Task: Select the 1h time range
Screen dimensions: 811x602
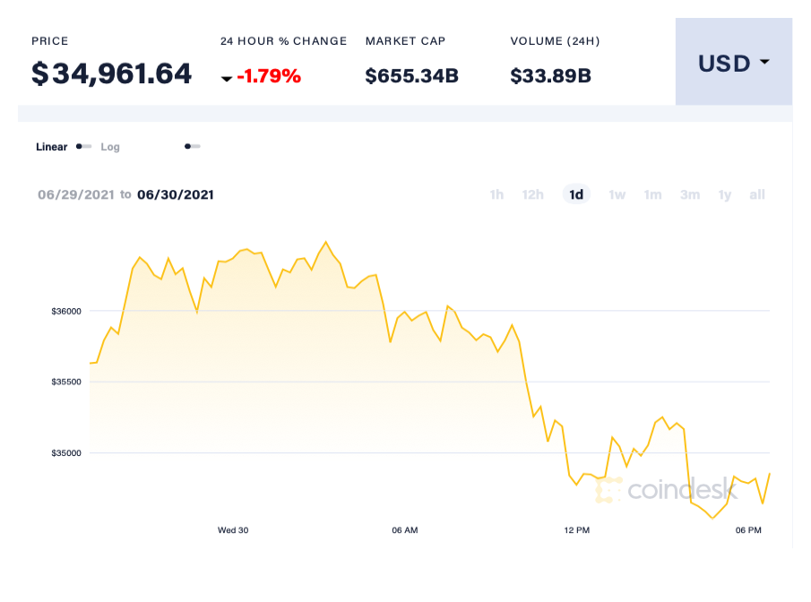Action: click(496, 194)
